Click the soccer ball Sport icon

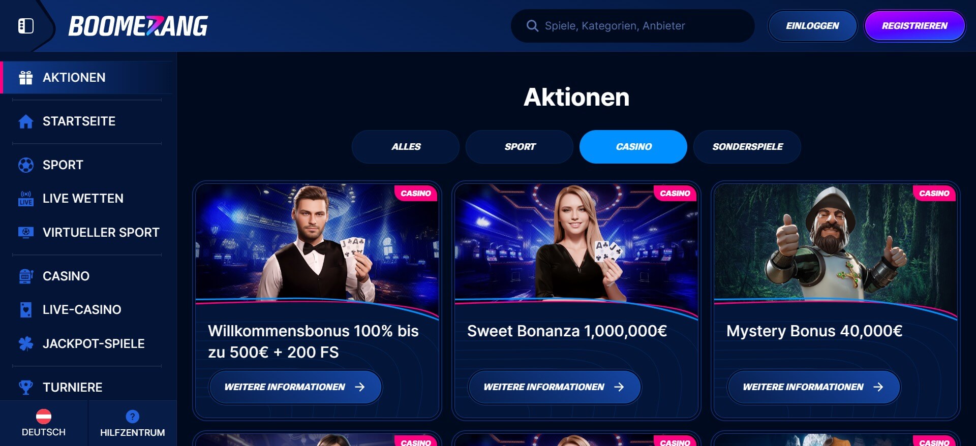pyautogui.click(x=26, y=165)
